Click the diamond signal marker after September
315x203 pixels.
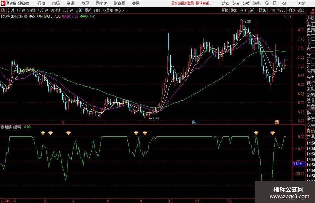click(x=145, y=133)
